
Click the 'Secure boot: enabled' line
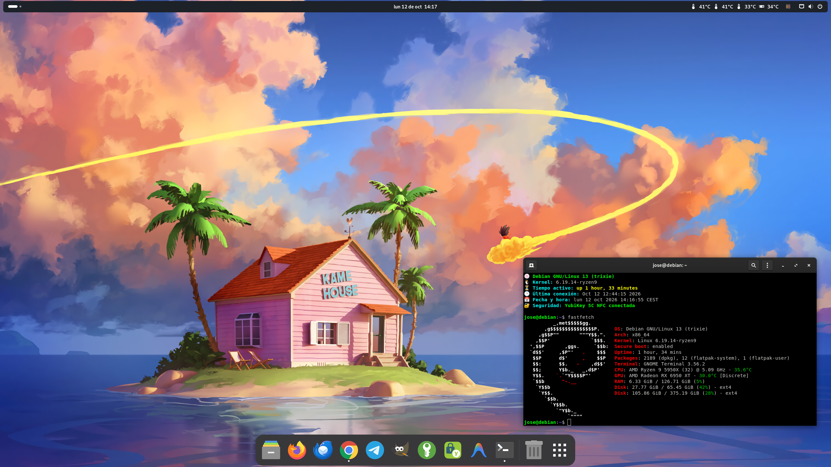click(x=643, y=346)
